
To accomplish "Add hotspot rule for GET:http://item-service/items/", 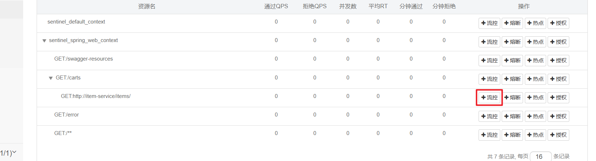I will tap(535, 98).
